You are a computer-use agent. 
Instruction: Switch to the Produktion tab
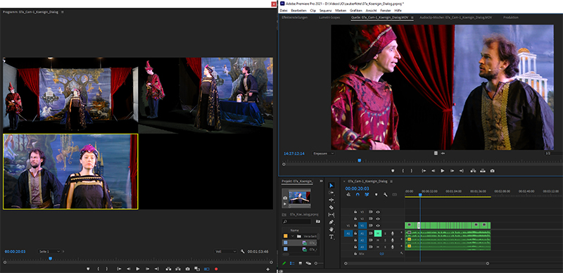511,18
